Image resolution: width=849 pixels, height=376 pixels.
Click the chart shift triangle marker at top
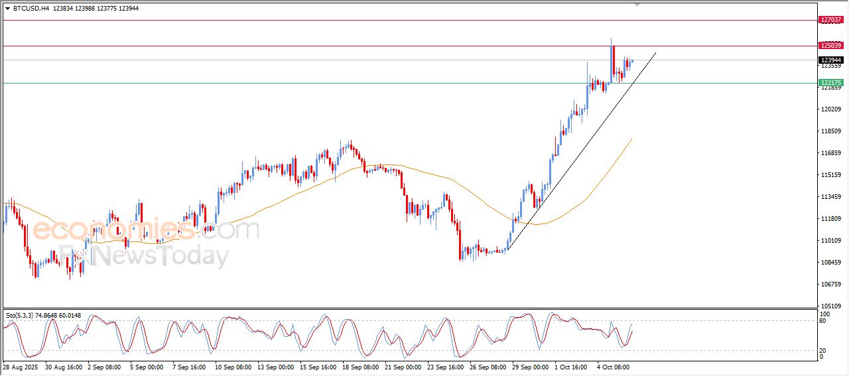637,4
